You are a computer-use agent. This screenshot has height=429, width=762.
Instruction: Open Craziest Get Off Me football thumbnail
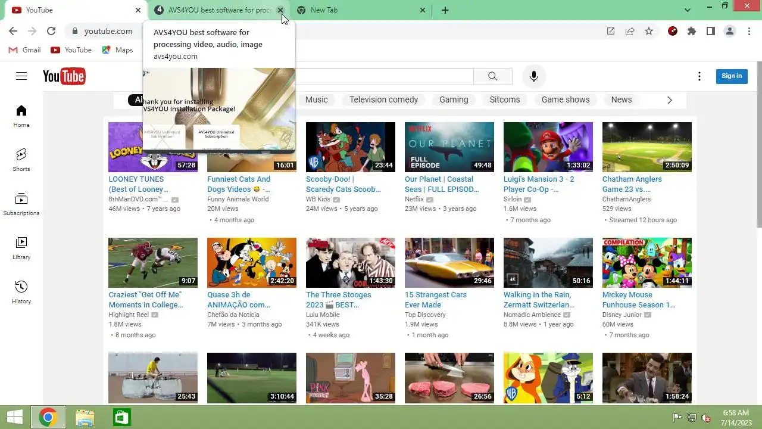point(153,263)
